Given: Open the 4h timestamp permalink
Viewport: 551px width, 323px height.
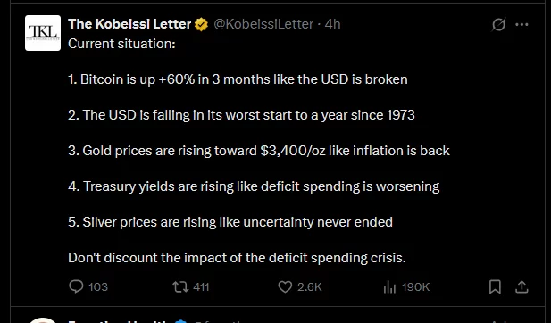Looking at the screenshot, I should pyautogui.click(x=332, y=24).
